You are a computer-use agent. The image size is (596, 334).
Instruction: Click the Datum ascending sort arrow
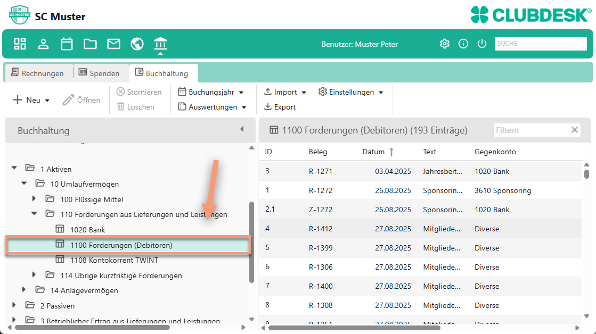[x=391, y=152]
